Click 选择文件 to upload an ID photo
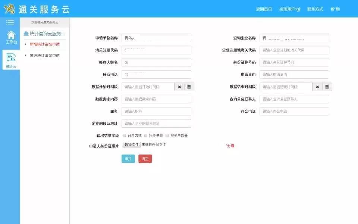The image size is (358, 224). point(132,145)
